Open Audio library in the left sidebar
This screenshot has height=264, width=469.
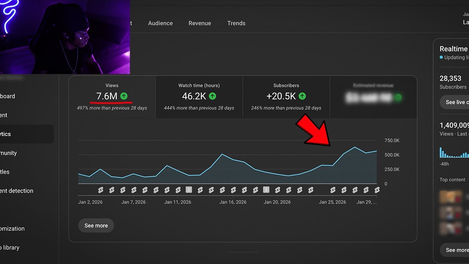point(10,247)
